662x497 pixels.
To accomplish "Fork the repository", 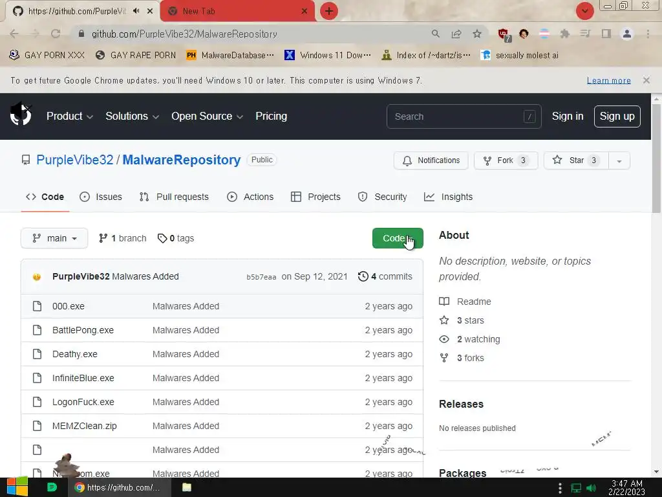I will [506, 160].
